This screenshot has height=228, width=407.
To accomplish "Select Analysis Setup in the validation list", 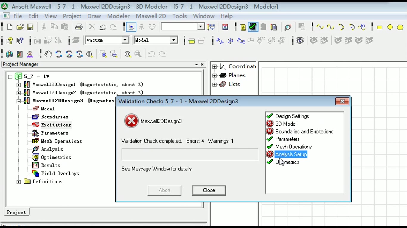I will click(x=291, y=154).
